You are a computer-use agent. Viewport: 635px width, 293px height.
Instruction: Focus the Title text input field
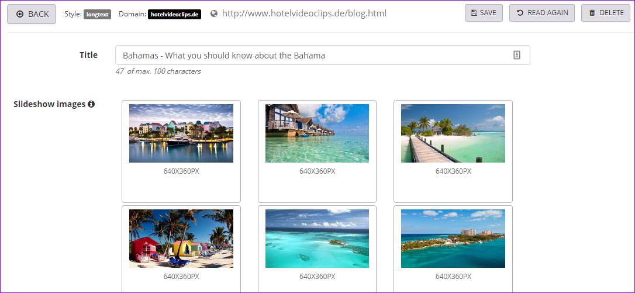point(322,55)
